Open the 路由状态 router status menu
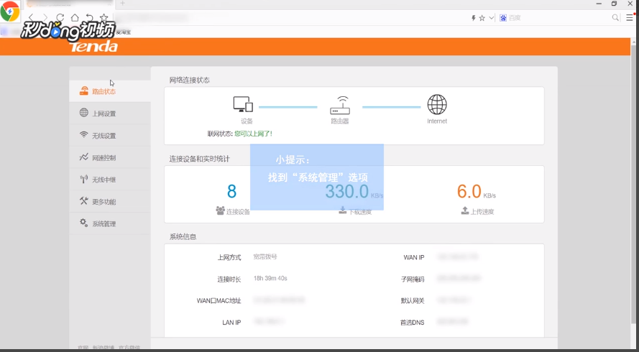 104,91
